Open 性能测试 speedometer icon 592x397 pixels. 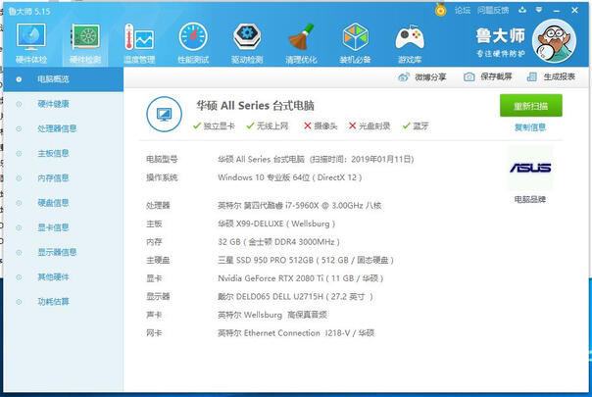coord(192,40)
